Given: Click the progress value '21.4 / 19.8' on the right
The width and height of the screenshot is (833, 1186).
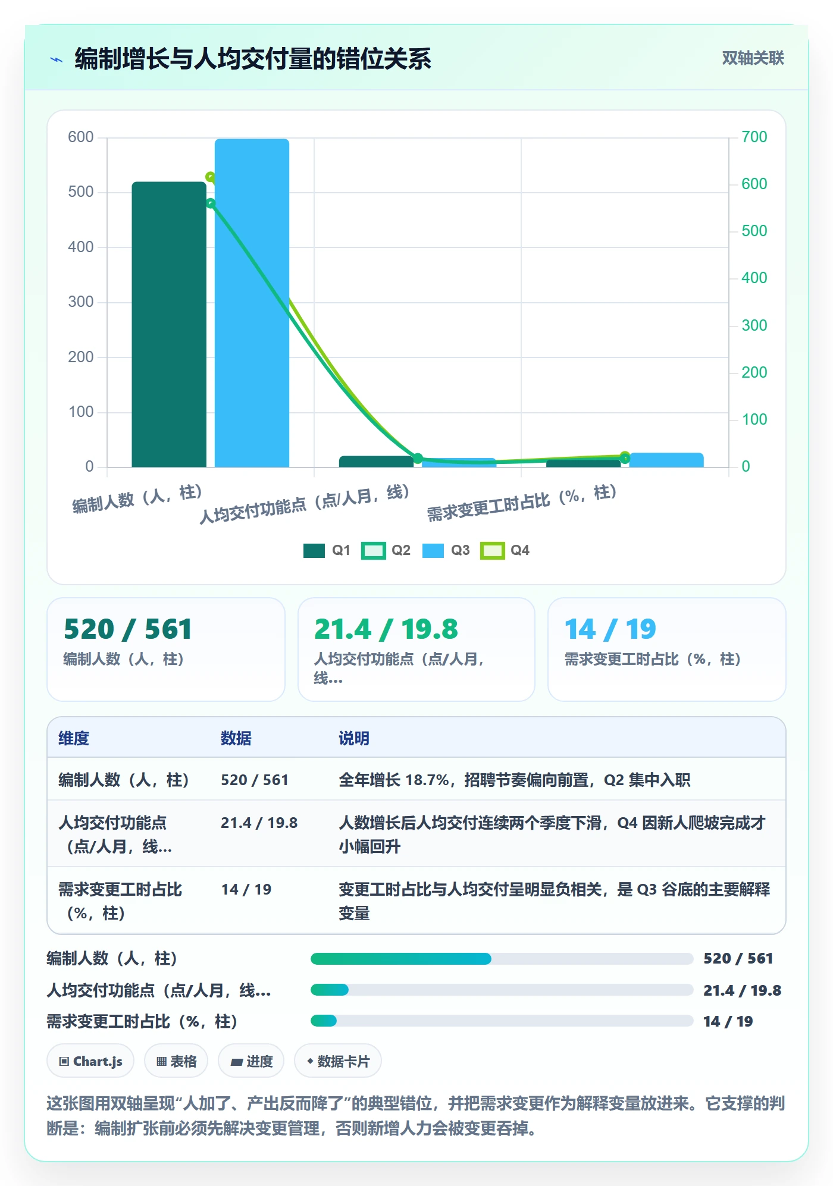Looking at the screenshot, I should point(742,990).
